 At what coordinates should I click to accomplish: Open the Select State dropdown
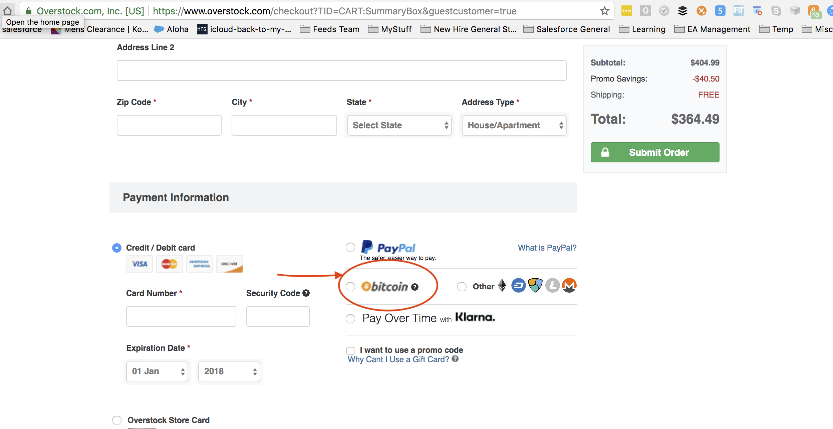click(x=399, y=125)
